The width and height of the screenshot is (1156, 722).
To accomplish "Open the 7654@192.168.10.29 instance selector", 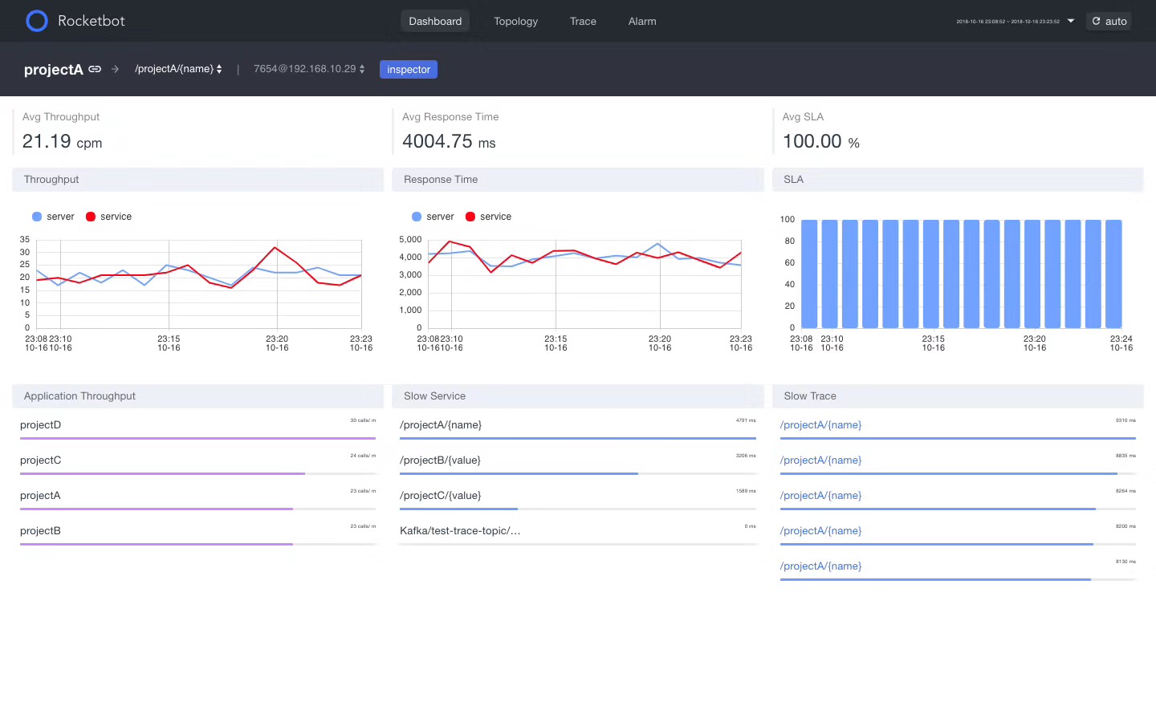I will [x=309, y=69].
